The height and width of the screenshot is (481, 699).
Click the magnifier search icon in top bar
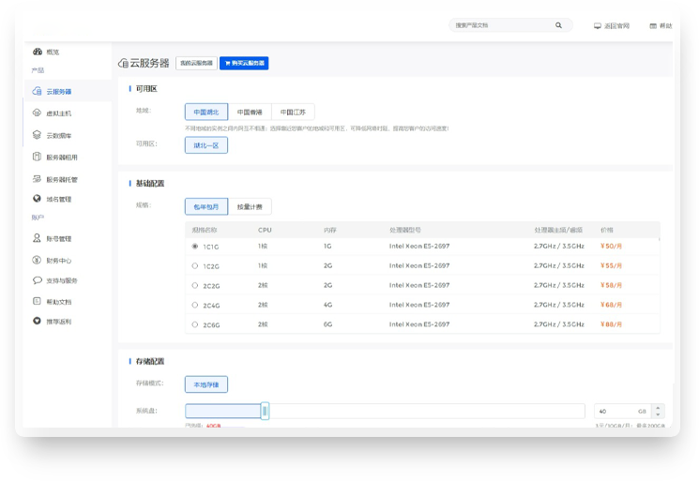pos(559,25)
